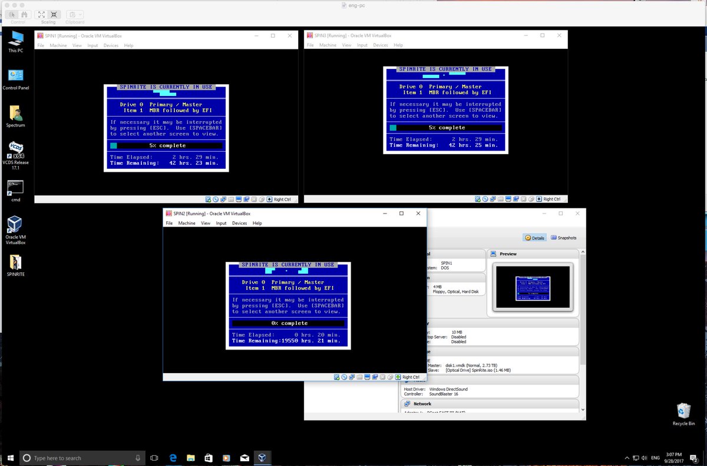Switch to observe mode binoculars button
The image size is (707, 466).
pyautogui.click(x=24, y=14)
